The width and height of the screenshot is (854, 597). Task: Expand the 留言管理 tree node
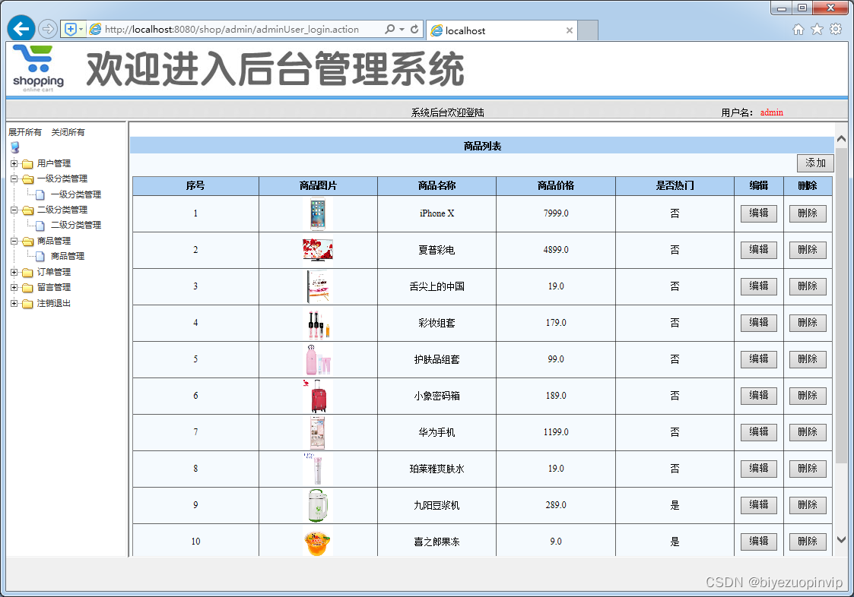click(14, 287)
